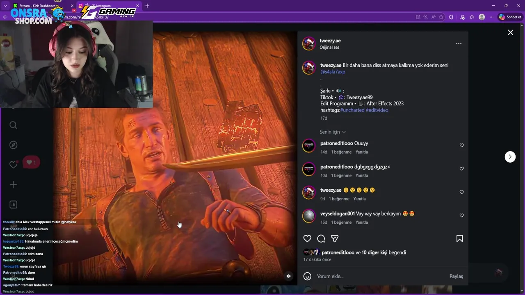Open the tab list dropdown arrow
525x295 pixels.
coord(5,6)
